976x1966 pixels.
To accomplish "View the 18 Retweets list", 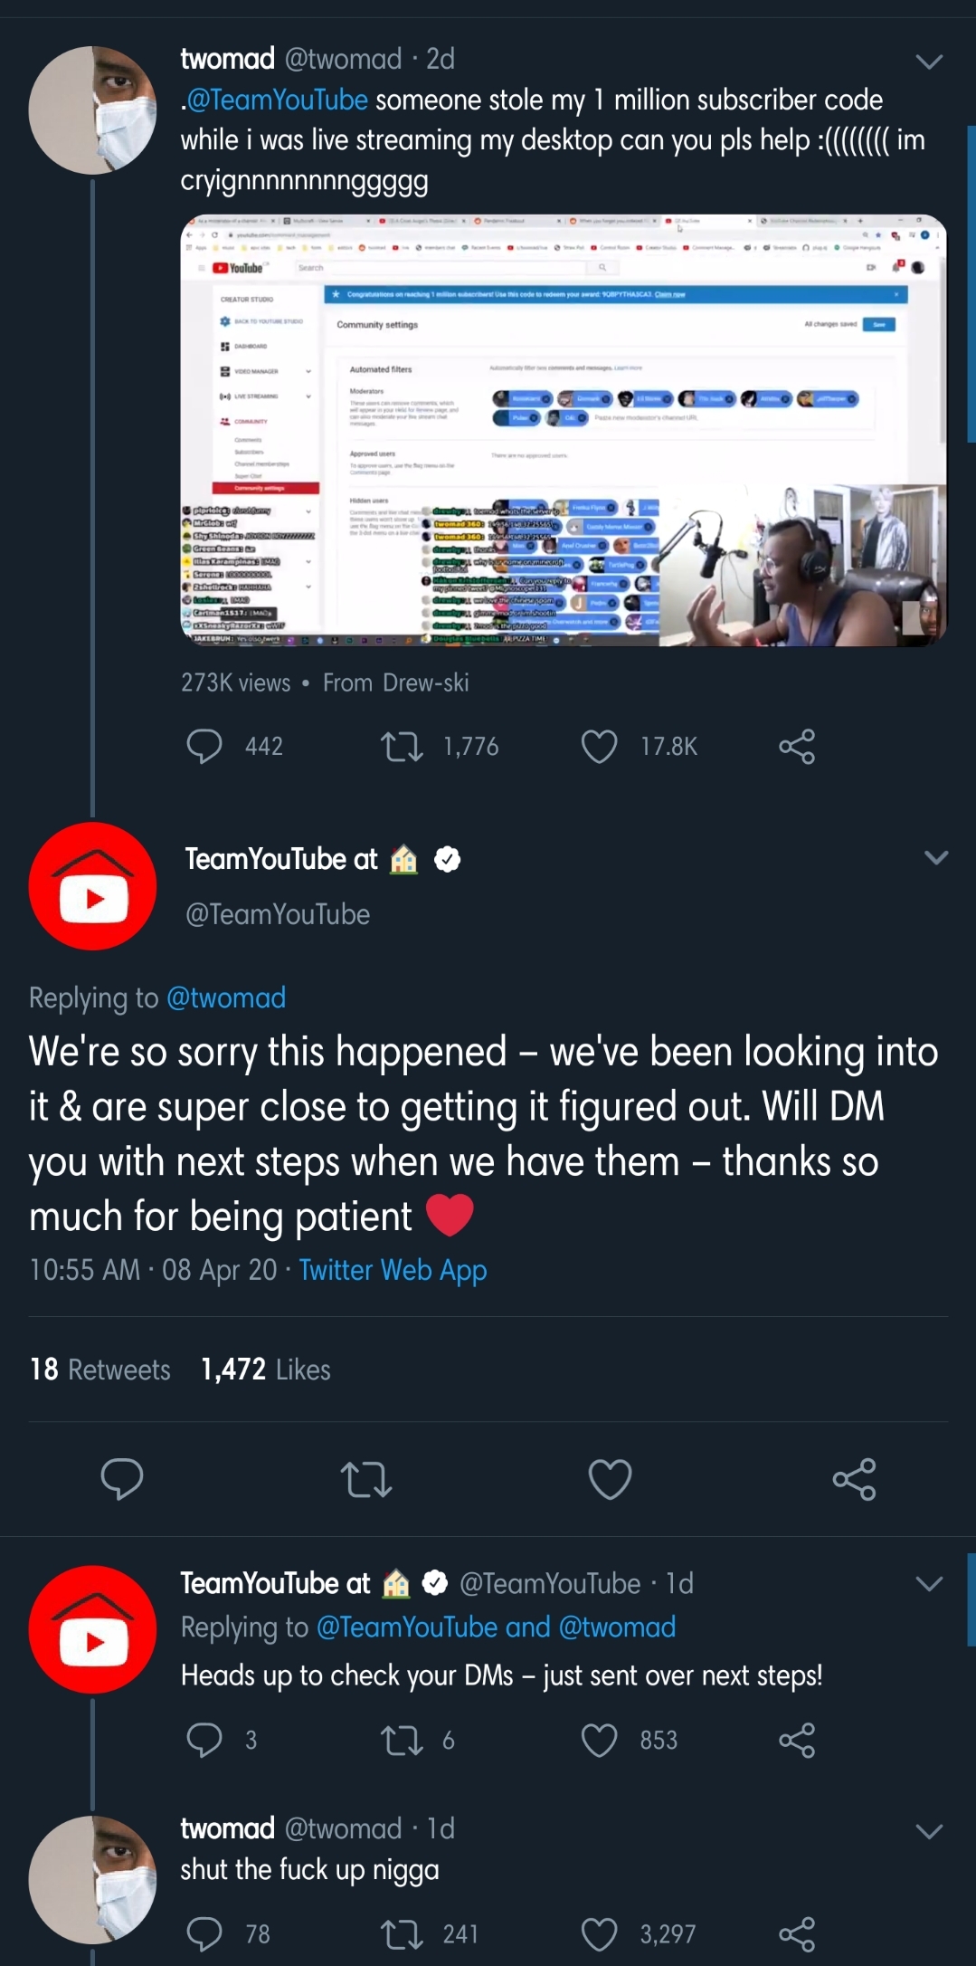I will point(100,1370).
